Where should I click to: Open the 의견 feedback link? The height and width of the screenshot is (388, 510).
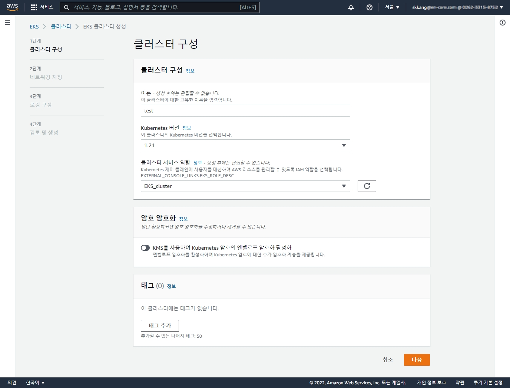point(12,382)
